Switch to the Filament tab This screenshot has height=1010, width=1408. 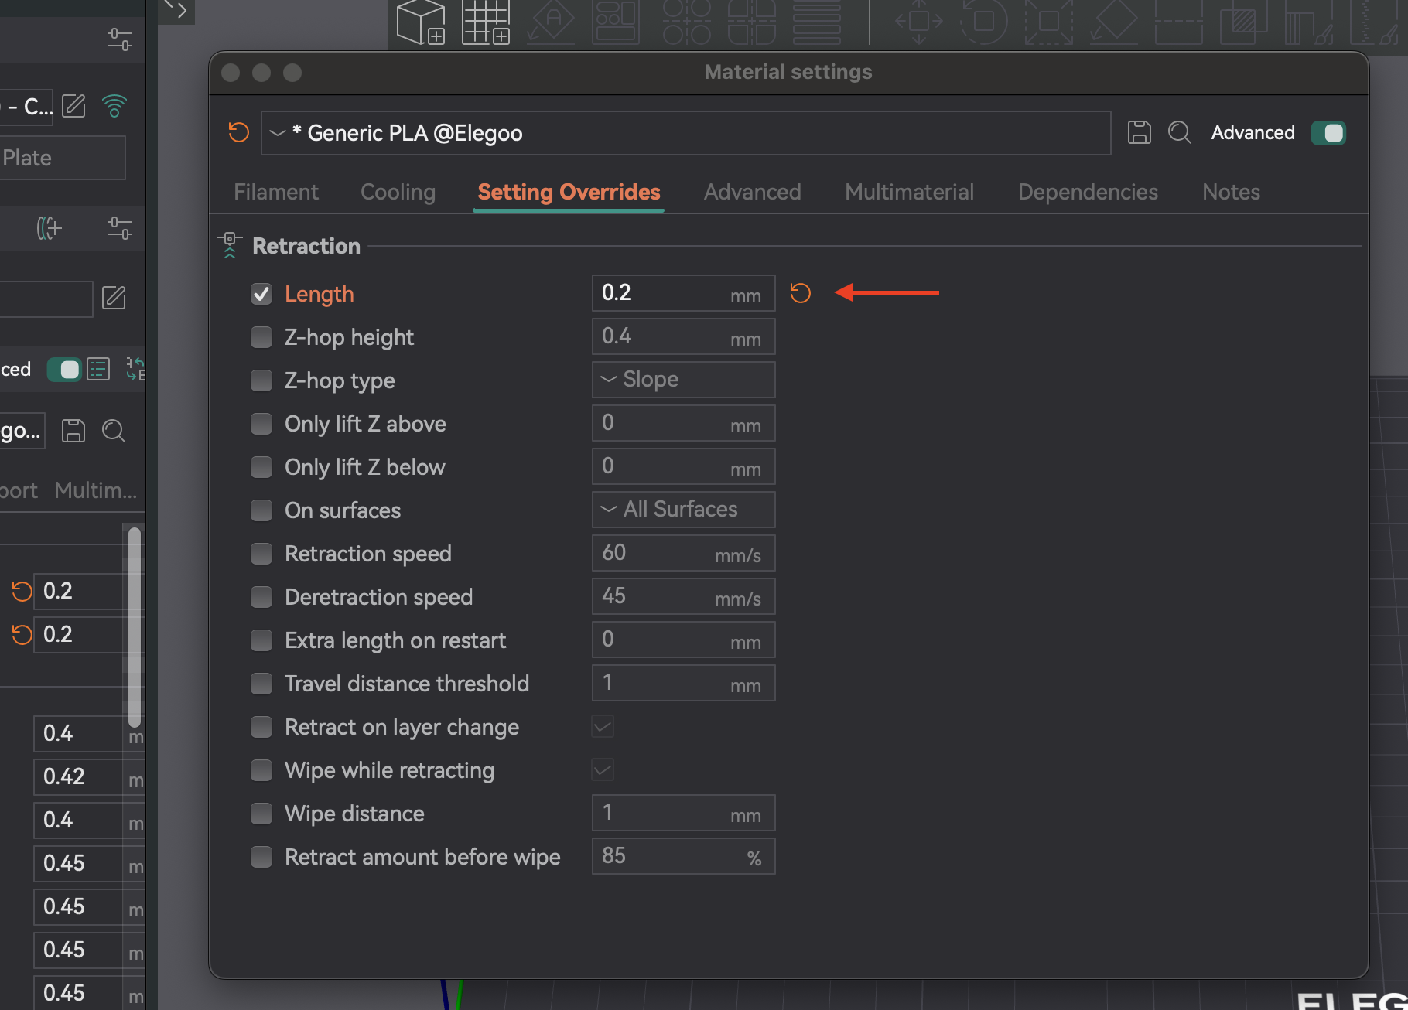[x=276, y=192]
